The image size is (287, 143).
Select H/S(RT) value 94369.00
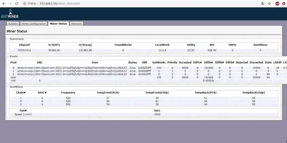(x=54, y=50)
